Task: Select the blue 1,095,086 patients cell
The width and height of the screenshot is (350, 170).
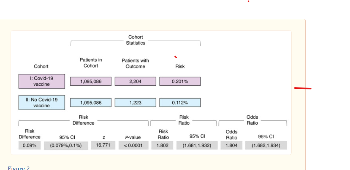Action: click(91, 103)
